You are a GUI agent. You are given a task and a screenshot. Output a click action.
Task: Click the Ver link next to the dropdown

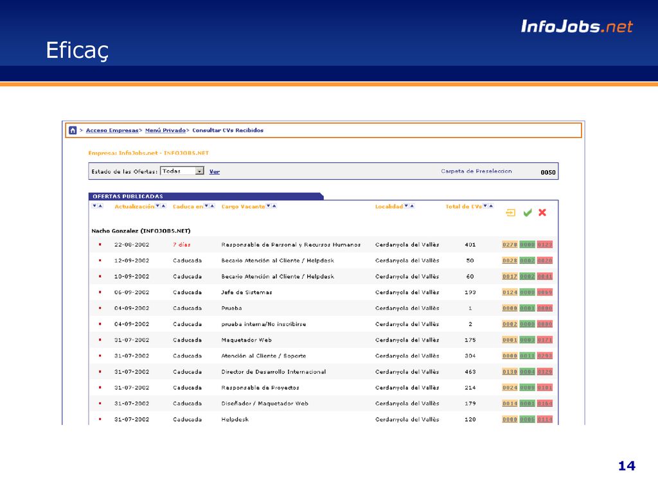(x=215, y=171)
